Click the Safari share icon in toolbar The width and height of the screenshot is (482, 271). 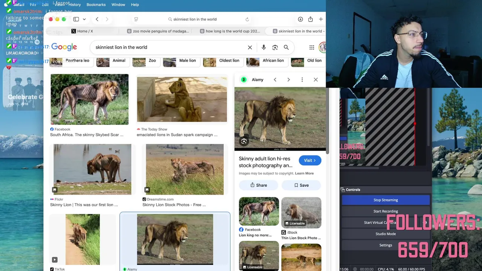310,19
